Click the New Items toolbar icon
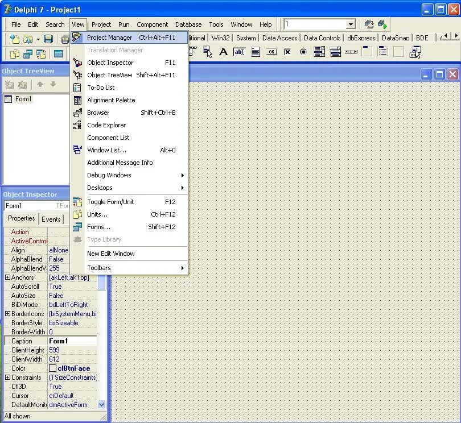 pos(14,39)
